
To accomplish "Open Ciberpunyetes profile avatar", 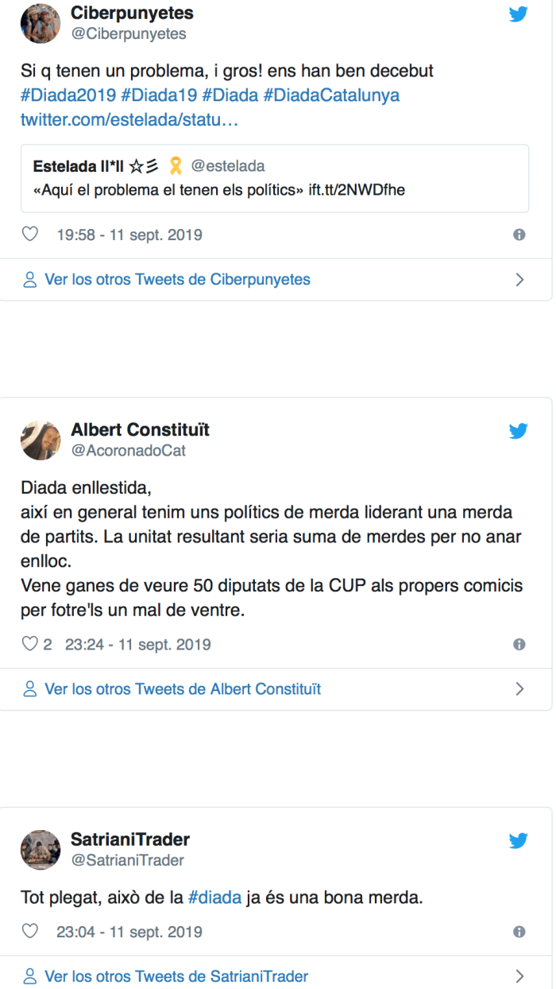I will point(41,24).
